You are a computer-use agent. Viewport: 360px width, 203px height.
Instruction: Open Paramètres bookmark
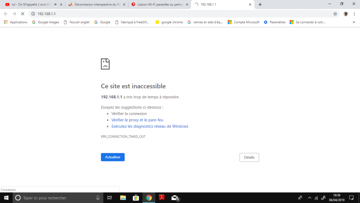(x=275, y=22)
